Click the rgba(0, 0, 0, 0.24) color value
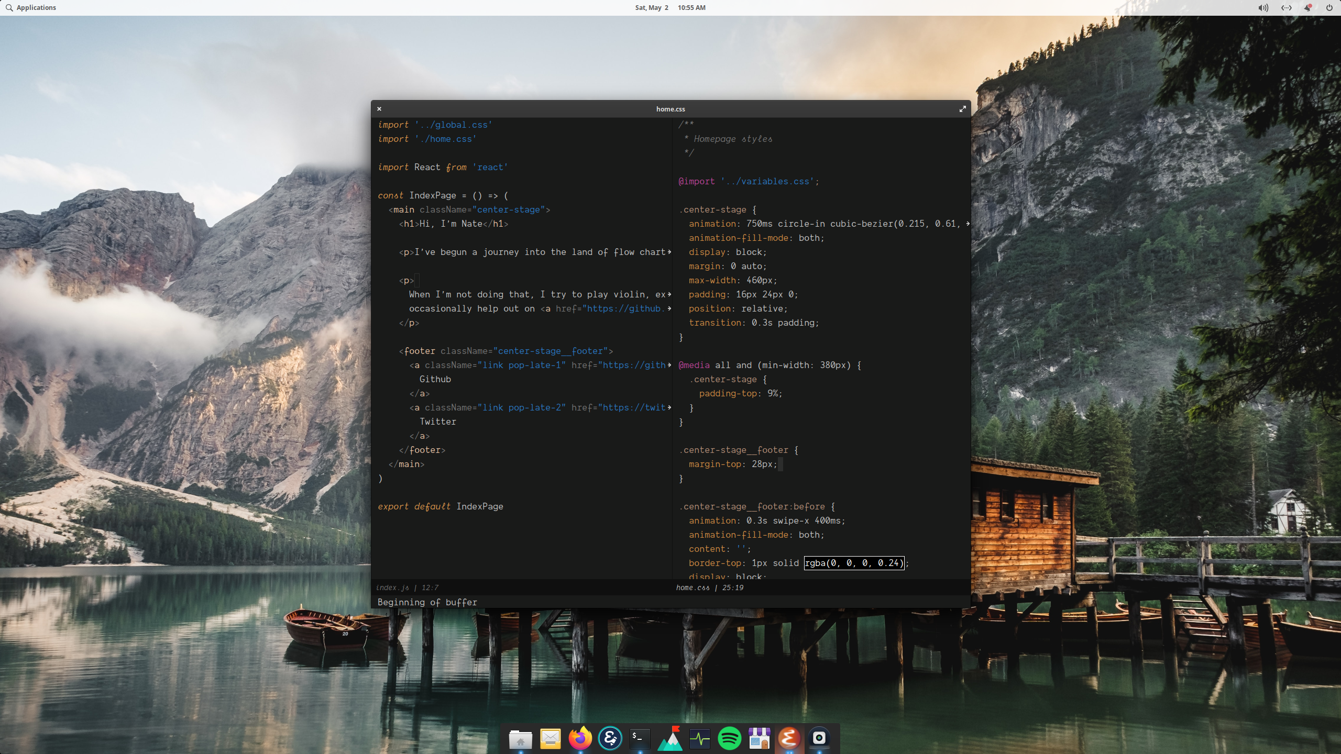 tap(854, 563)
